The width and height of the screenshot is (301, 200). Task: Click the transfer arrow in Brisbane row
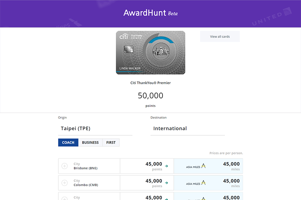click(x=166, y=166)
